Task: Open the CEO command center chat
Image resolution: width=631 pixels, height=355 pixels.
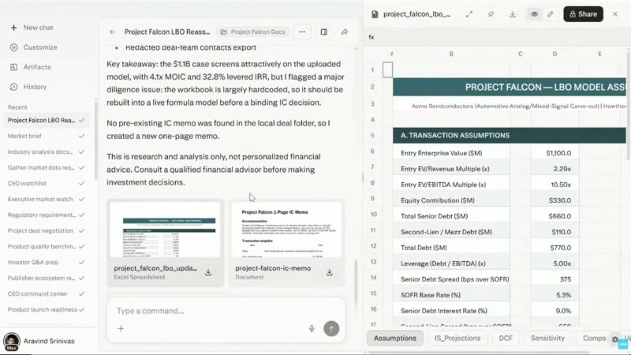Action: click(46, 293)
